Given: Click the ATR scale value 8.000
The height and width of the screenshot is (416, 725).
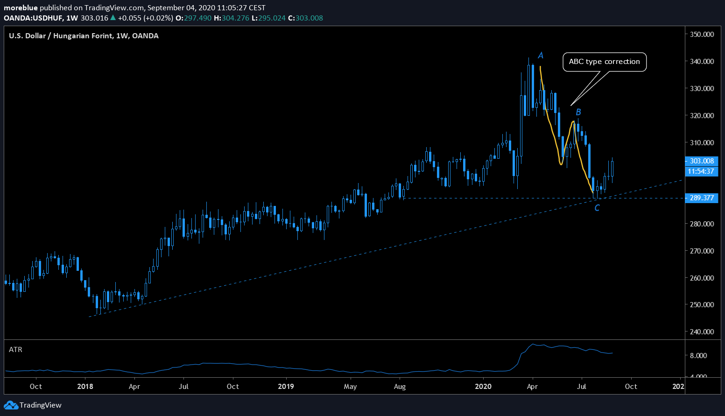Looking at the screenshot, I should pyautogui.click(x=698, y=356).
